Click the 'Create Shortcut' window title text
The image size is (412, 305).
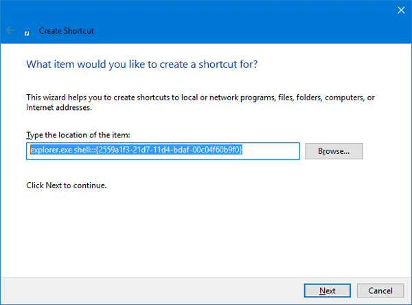(x=67, y=32)
